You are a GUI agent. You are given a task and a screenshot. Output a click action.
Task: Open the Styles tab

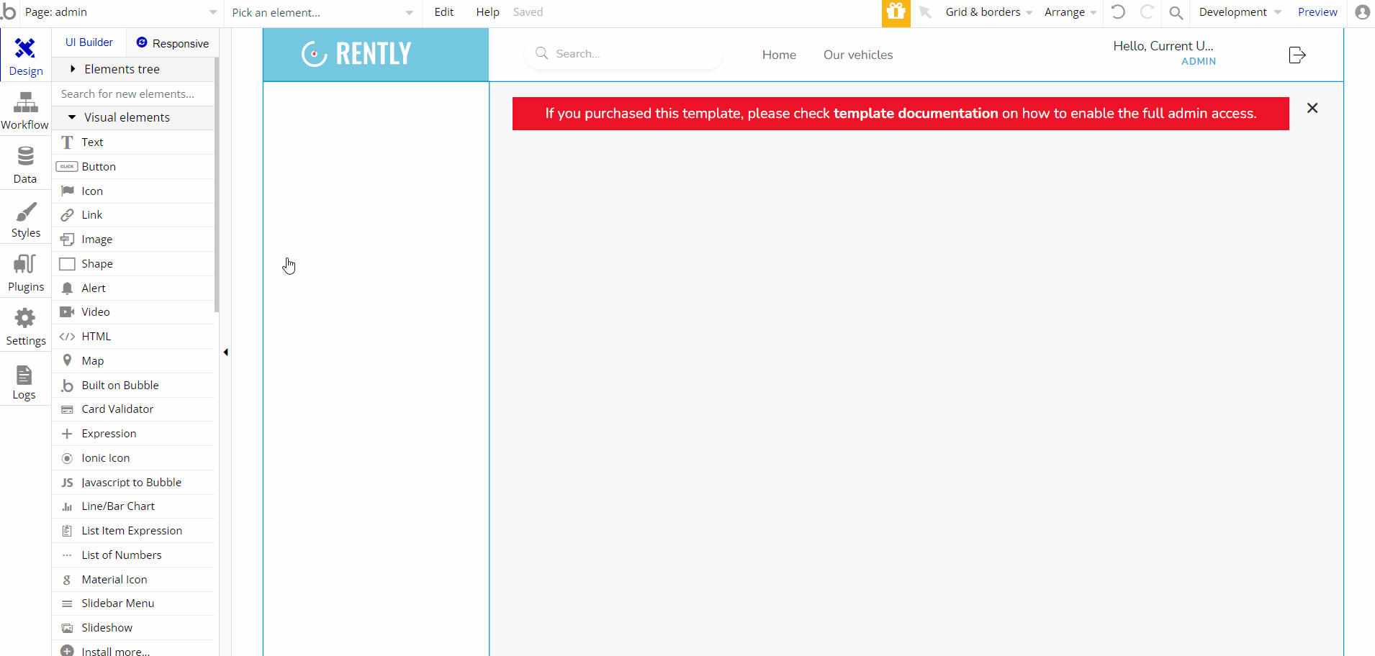(25, 218)
